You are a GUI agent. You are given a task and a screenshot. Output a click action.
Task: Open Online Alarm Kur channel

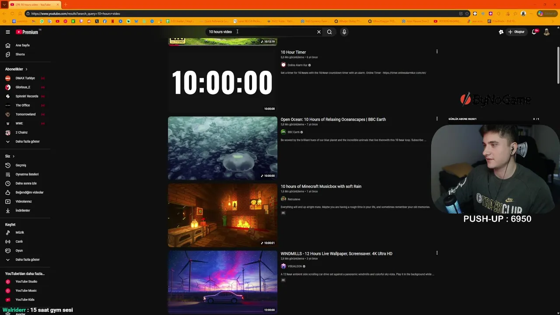click(298, 65)
